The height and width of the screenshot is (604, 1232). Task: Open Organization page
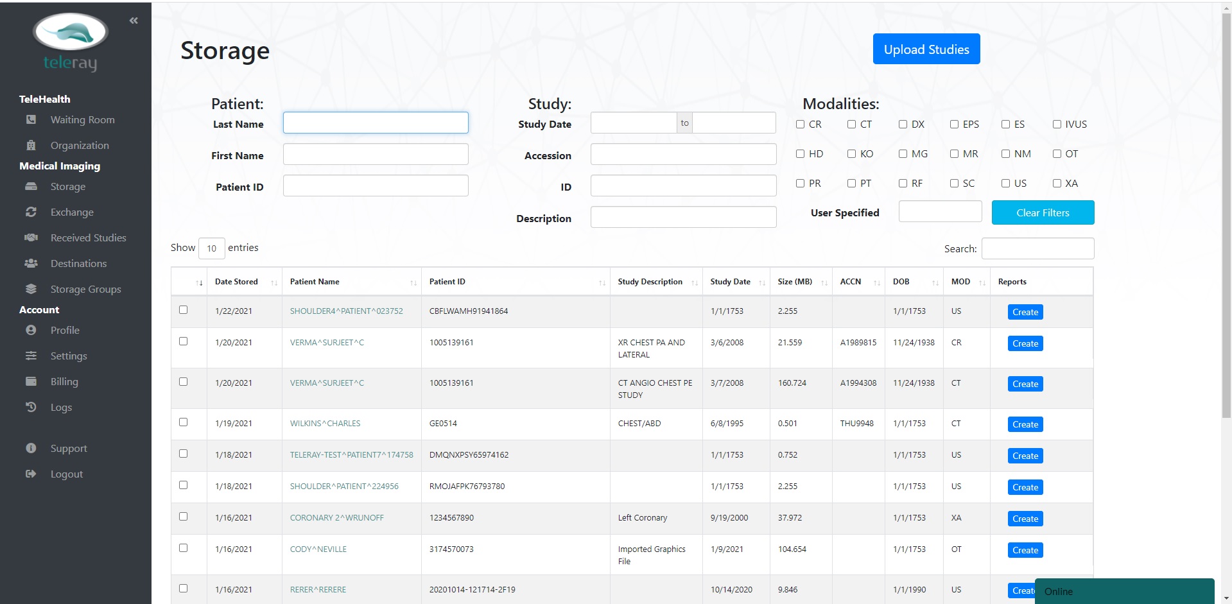80,145
